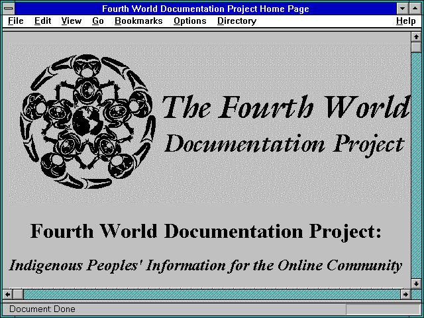The width and height of the screenshot is (424, 318).
Task: Open the View menu
Action: [71, 21]
